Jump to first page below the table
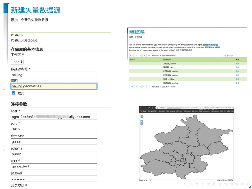The image size is (252, 189). 132,87
